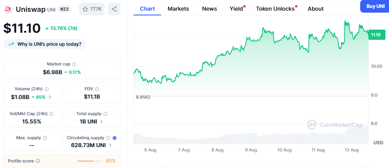Expand the Total supply 1B UNI chevron
Image resolution: width=389 pixels, height=168 pixels.
click(101, 121)
